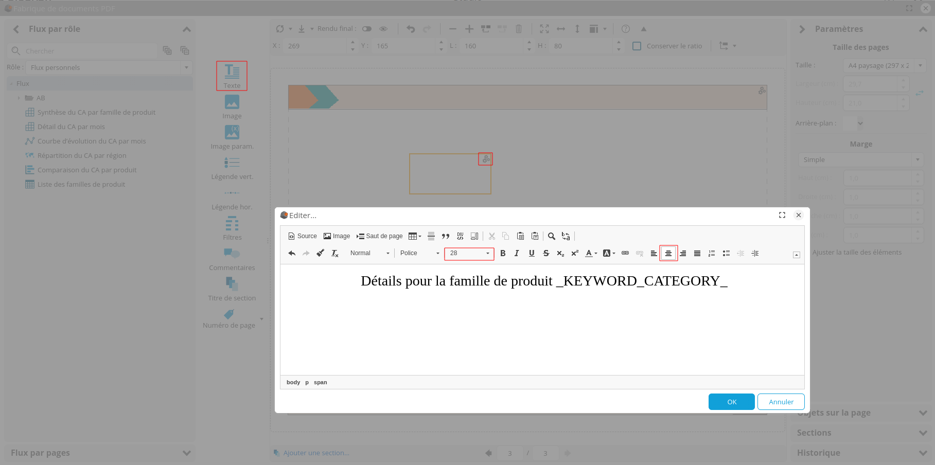Screen dimensions: 935x465
Task: Maximize the Editer dialog
Action: [782, 215]
